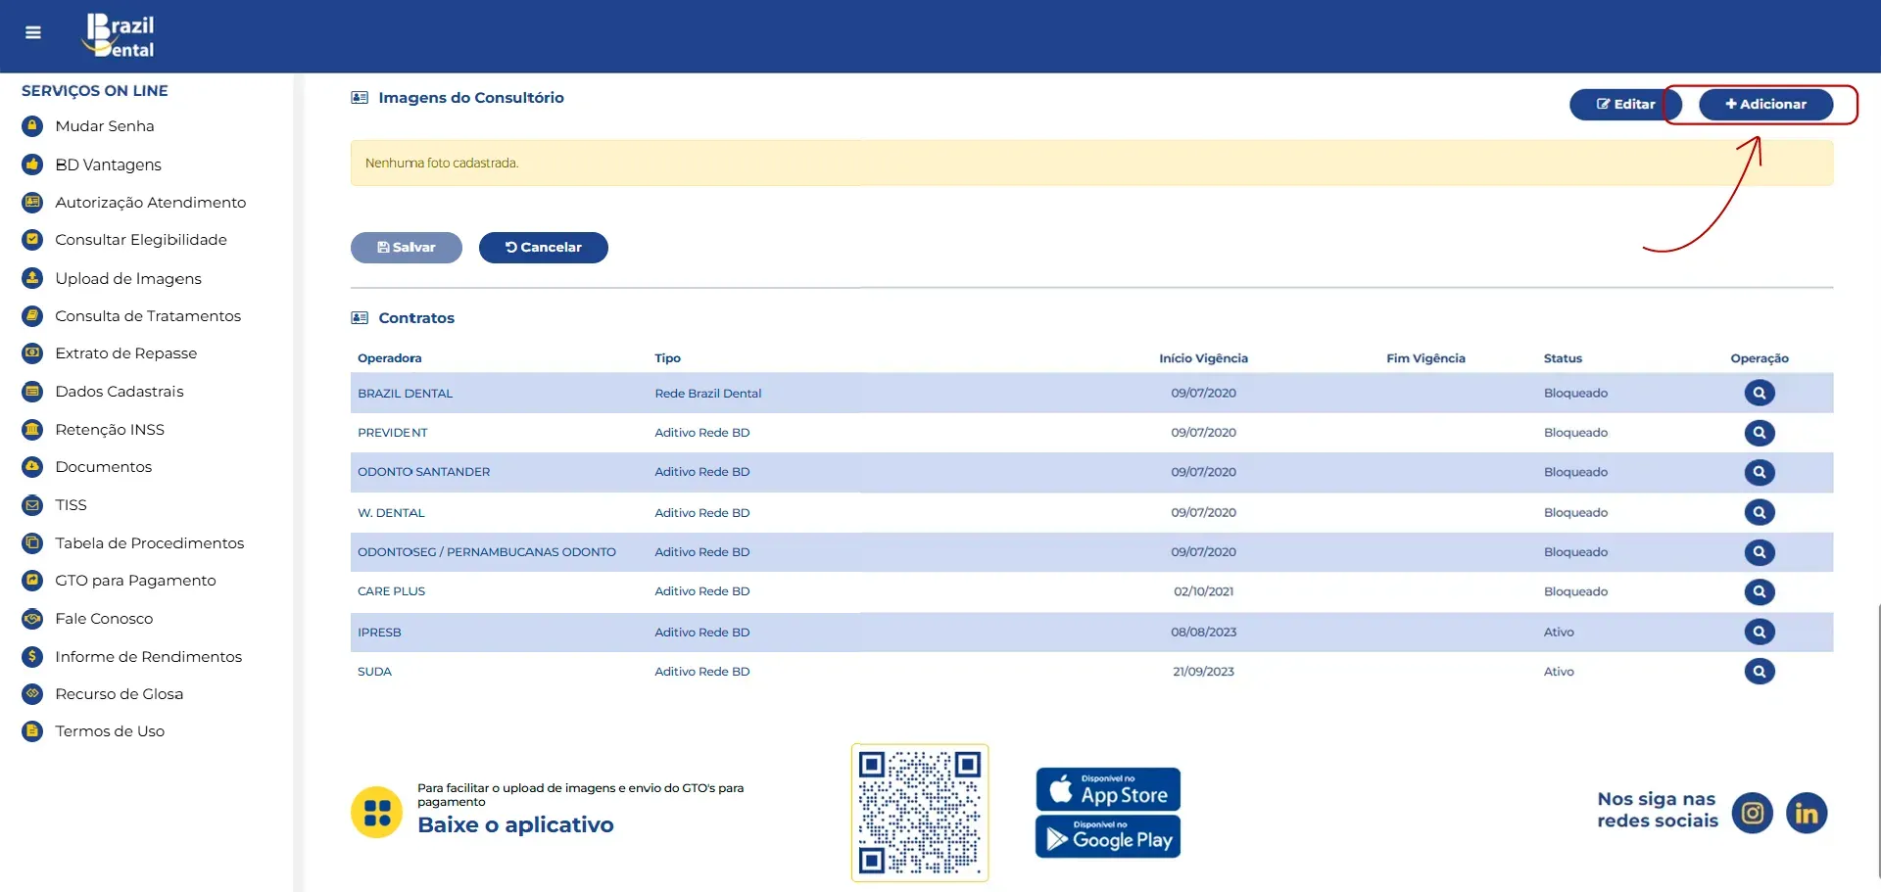Click the Extrato de Repasse icon
This screenshot has height=892, width=1881.
(x=32, y=353)
